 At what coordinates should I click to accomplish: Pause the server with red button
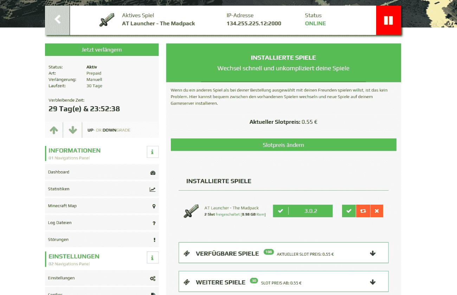[388, 20]
